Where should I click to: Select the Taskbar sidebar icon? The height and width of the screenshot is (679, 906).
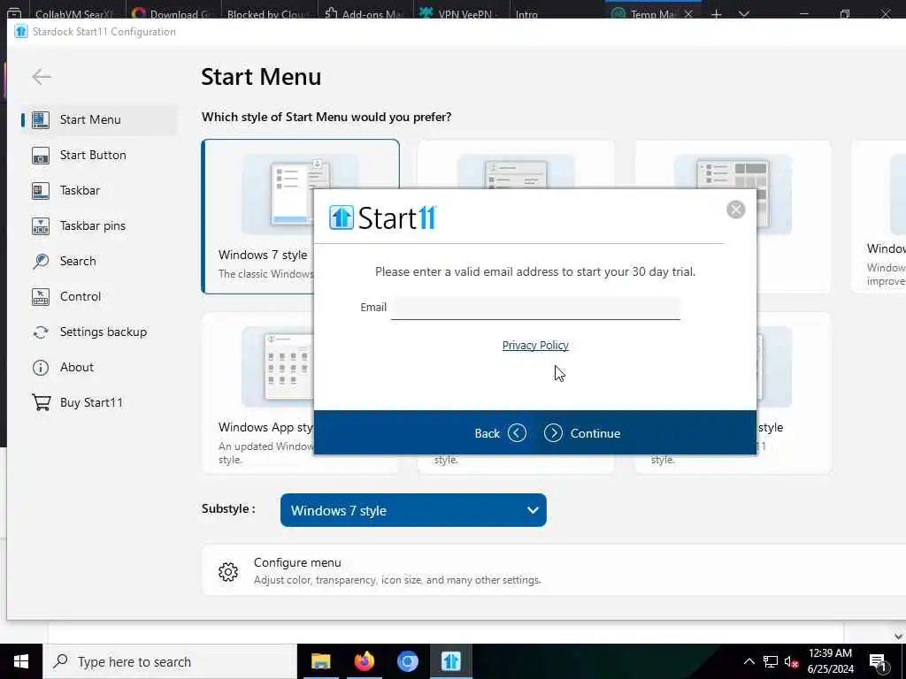(41, 191)
